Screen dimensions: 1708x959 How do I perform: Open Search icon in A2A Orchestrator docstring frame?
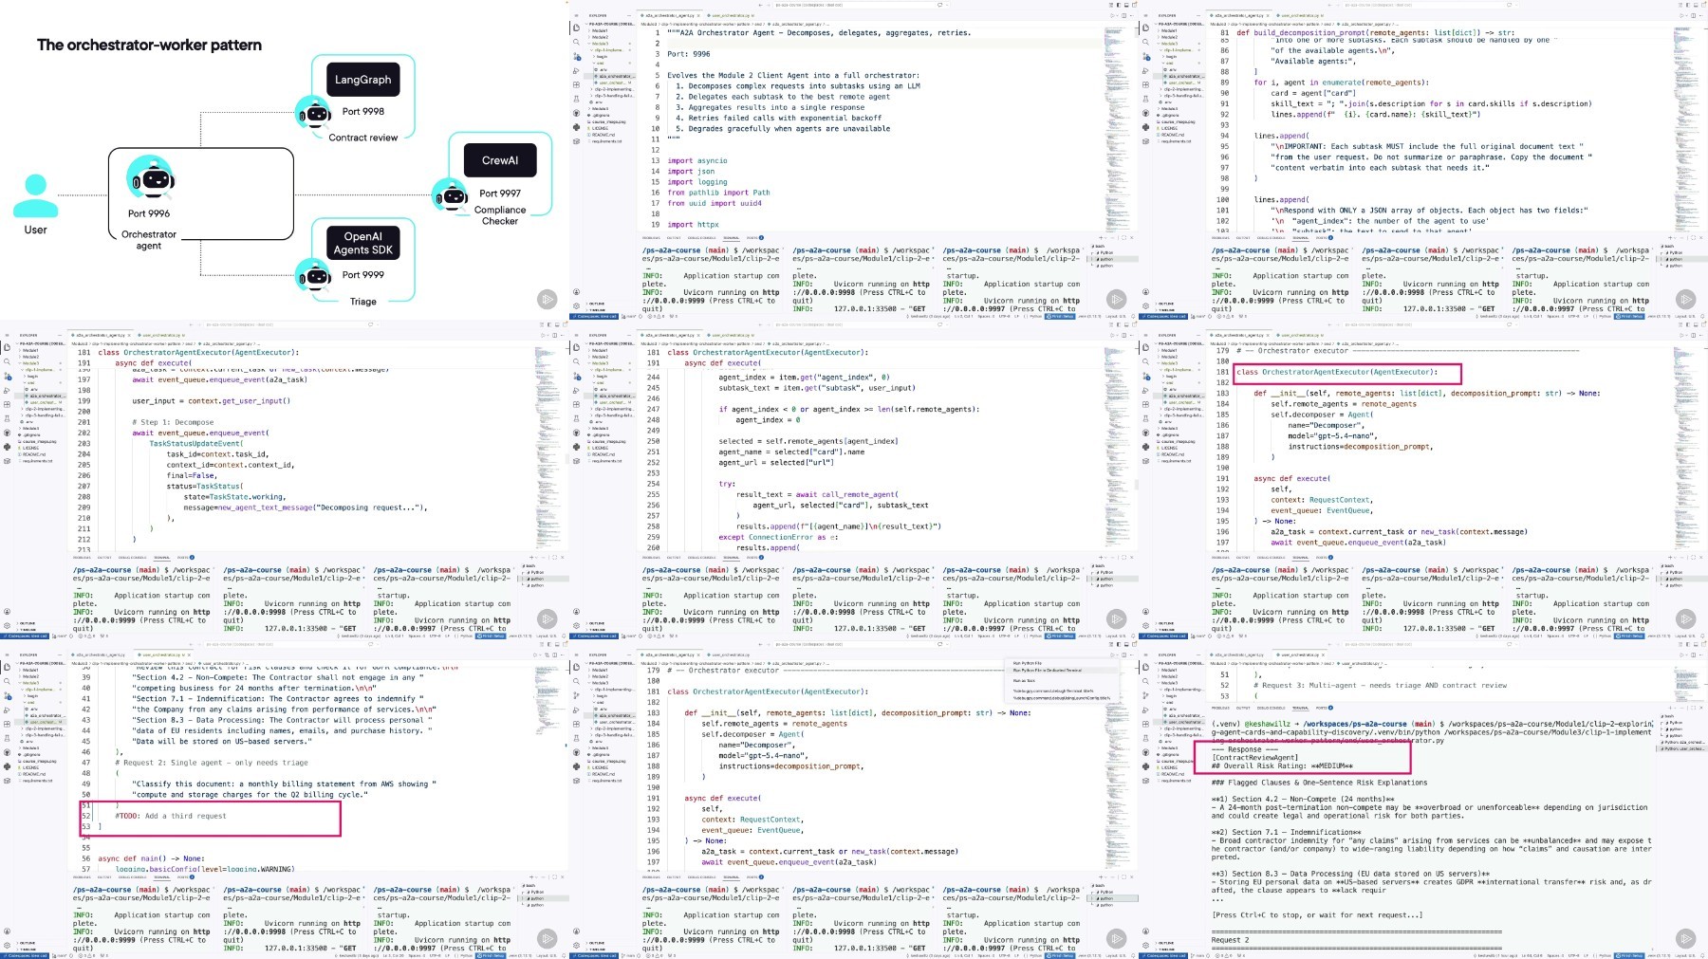tap(577, 43)
